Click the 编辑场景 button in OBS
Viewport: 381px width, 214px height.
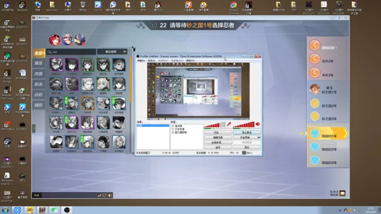[x=218, y=137]
